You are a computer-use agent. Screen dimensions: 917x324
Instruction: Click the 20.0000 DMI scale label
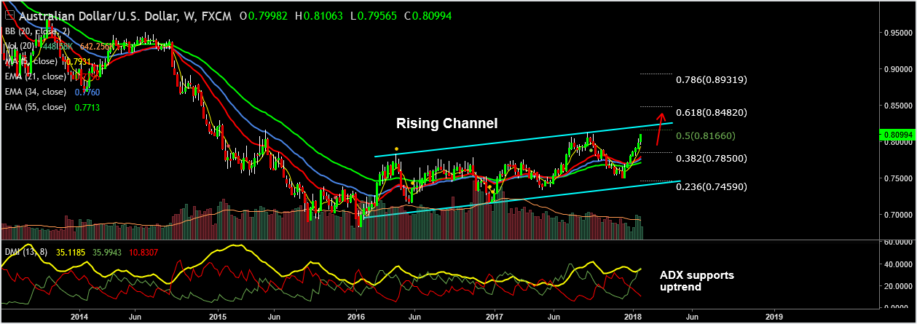click(897, 286)
